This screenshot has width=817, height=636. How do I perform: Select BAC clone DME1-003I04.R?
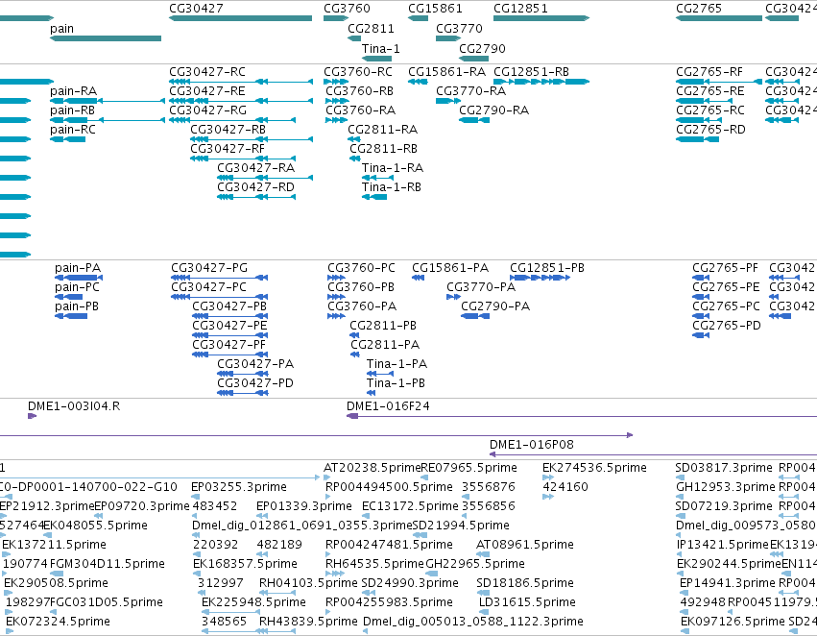(33, 416)
